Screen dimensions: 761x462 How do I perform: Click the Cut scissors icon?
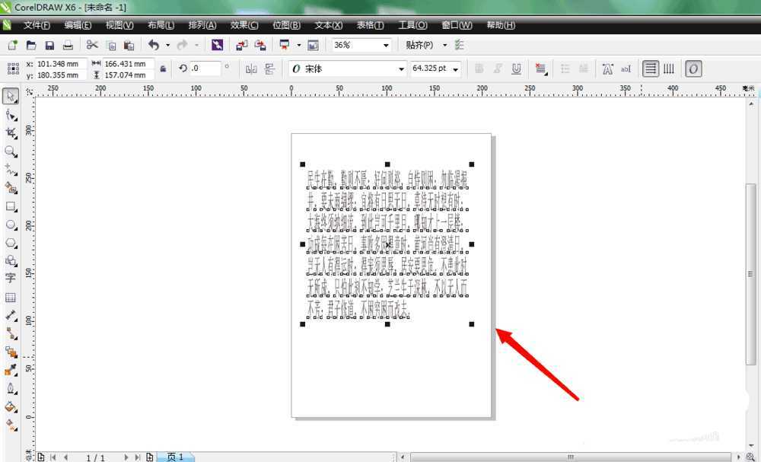(x=92, y=46)
